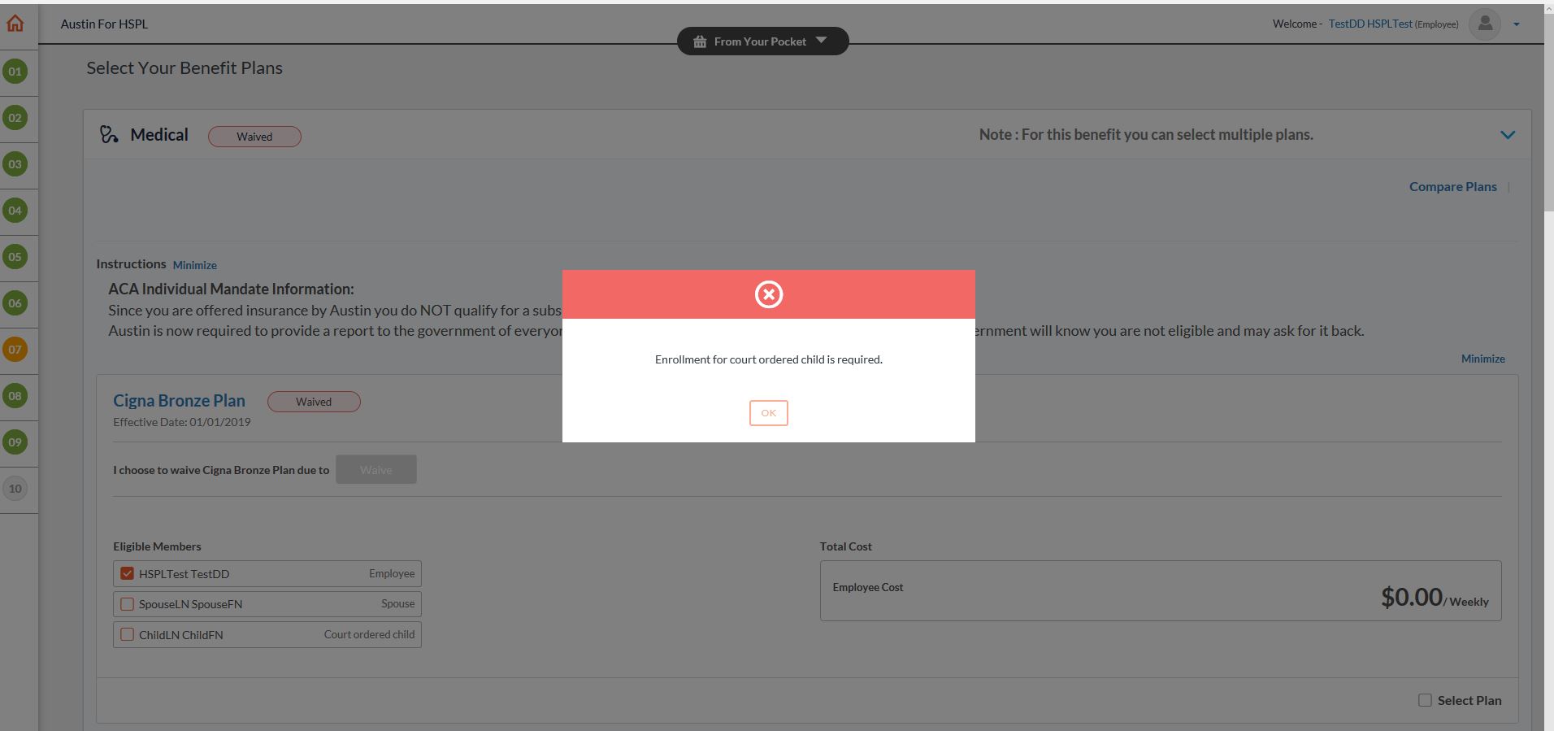Expand the From Your Pocket dropdown
1554x731 pixels.
[762, 41]
